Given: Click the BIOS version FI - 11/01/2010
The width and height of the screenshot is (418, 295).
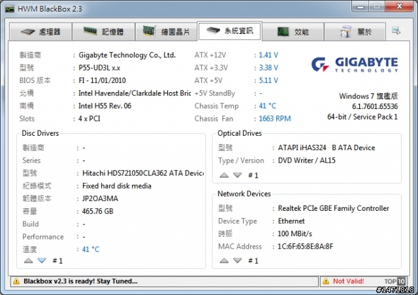Looking at the screenshot, I should click(x=102, y=80).
